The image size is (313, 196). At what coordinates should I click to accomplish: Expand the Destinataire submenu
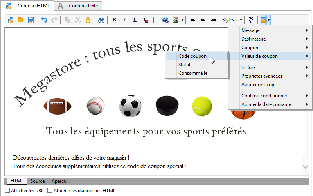pyautogui.click(x=270, y=39)
